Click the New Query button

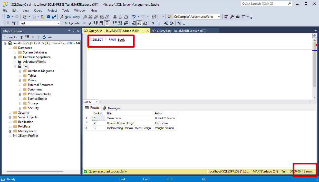(x=70, y=17)
